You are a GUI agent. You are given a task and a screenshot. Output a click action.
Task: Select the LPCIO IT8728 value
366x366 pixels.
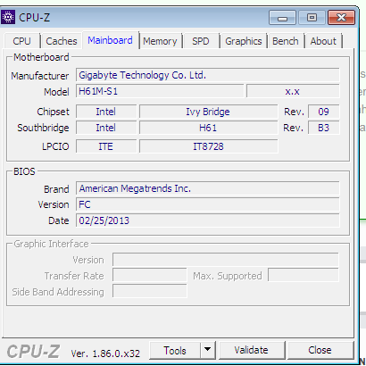click(x=208, y=146)
